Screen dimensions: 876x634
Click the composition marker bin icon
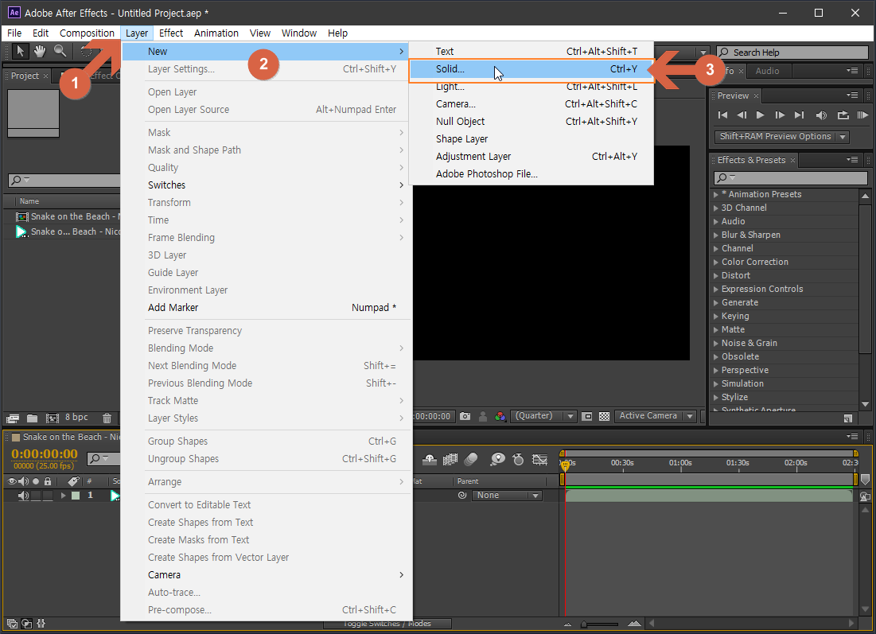[865, 480]
